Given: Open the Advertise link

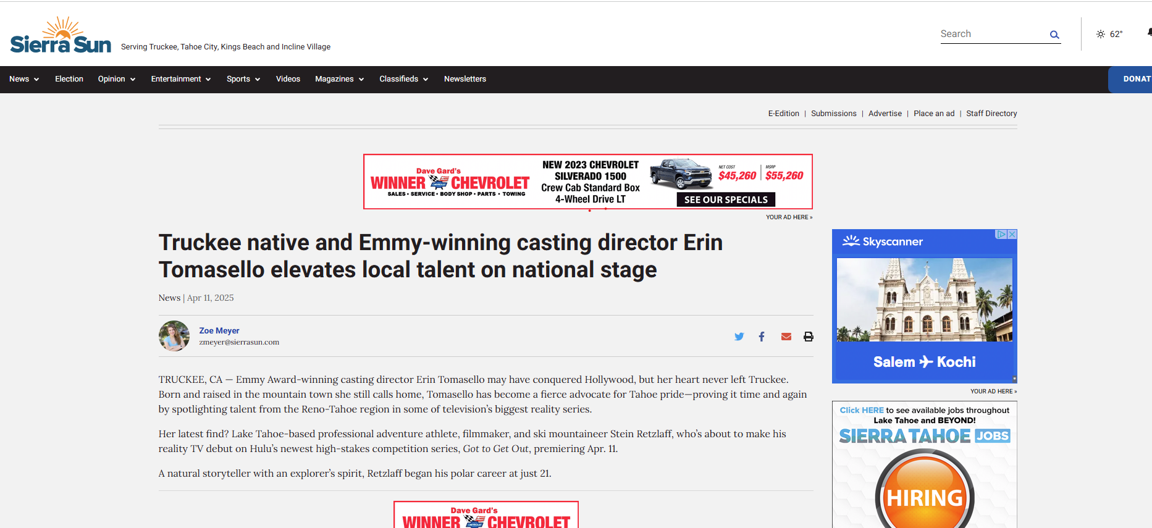Looking at the screenshot, I should (x=885, y=114).
